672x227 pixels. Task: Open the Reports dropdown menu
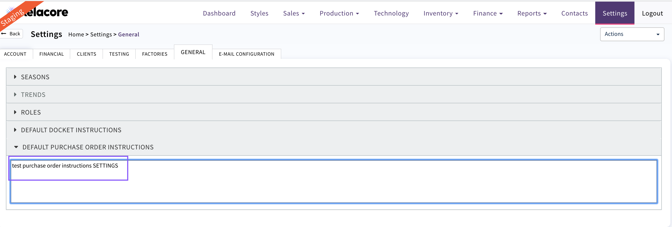tap(532, 13)
